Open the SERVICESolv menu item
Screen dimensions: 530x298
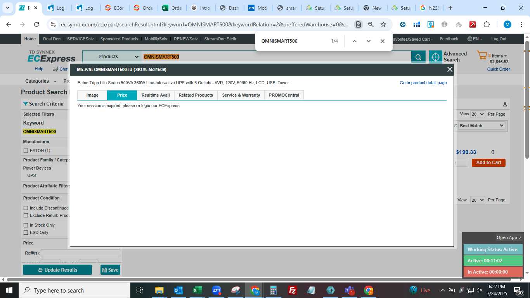(x=80, y=39)
